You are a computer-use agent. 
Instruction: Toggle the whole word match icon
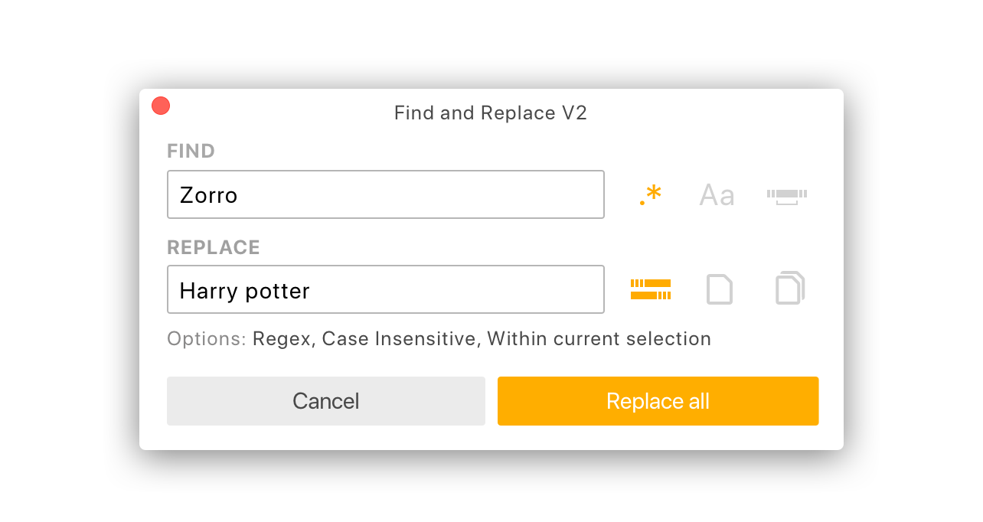tap(787, 196)
